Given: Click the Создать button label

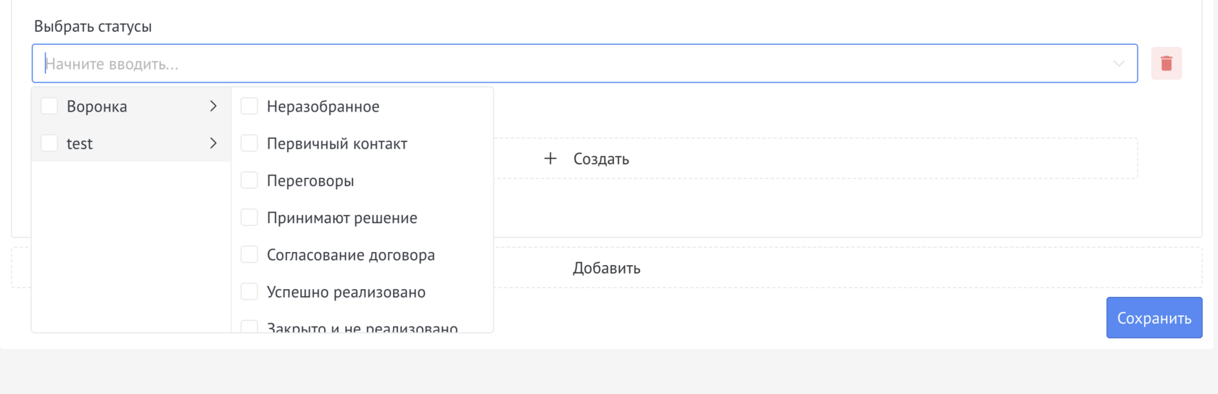Looking at the screenshot, I should point(601,159).
